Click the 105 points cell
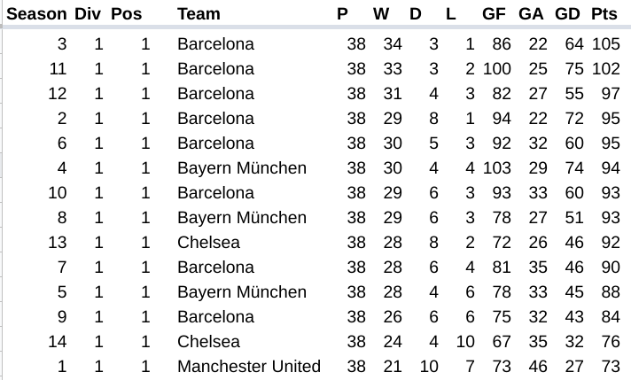The width and height of the screenshot is (631, 380). point(605,44)
